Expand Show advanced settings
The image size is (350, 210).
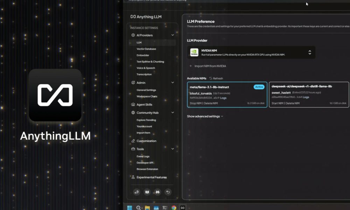[204, 116]
